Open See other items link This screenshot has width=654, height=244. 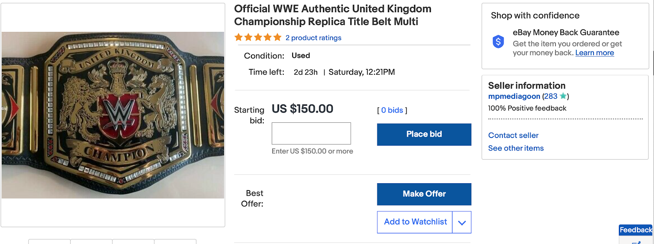(515, 148)
